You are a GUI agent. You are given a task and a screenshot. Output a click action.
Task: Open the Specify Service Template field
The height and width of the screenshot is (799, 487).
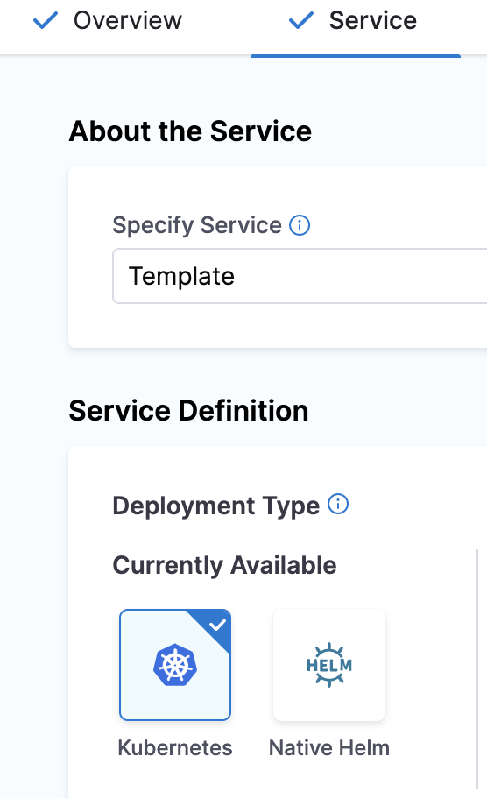[x=300, y=276]
